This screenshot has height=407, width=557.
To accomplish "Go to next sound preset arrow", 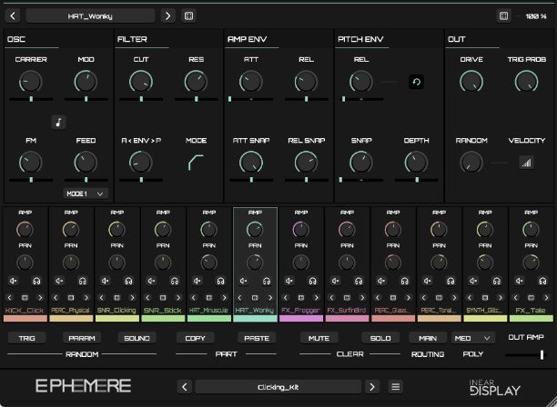I will (x=168, y=16).
